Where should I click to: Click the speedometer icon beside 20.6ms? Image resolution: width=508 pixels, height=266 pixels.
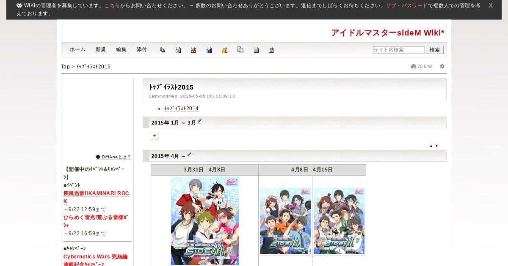pyautogui.click(x=414, y=66)
